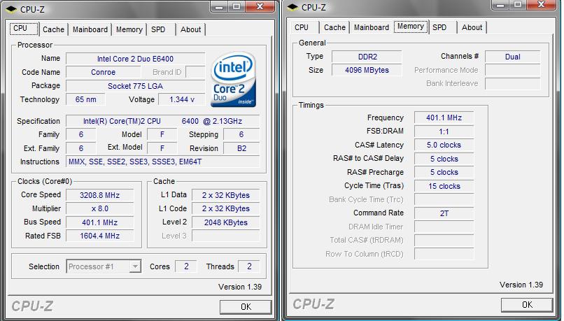564x321 pixels.
Task: Click the Intel Core 2 Duo logo
Action: (x=234, y=80)
